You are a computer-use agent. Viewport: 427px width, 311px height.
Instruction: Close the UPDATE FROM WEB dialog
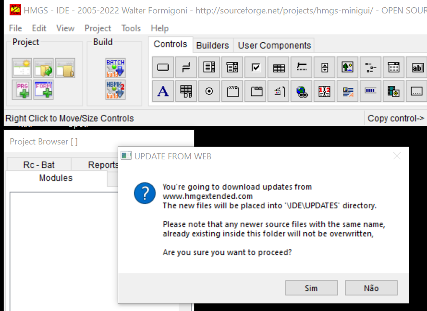[x=397, y=156]
